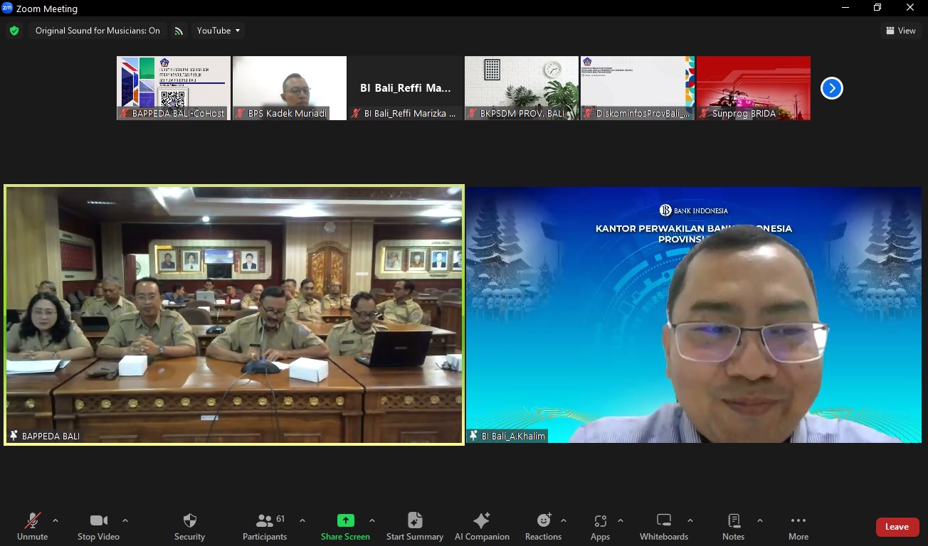Viewport: 928px width, 546px height.
Task: Expand the Reactions options chevron
Action: point(564,520)
